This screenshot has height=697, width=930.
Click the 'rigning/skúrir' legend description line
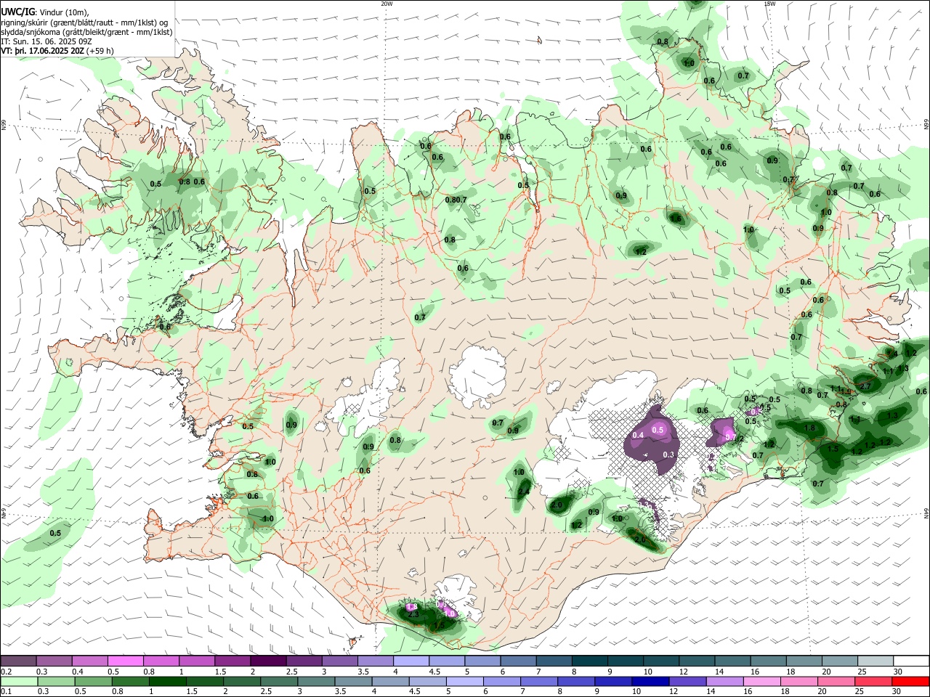84,23
